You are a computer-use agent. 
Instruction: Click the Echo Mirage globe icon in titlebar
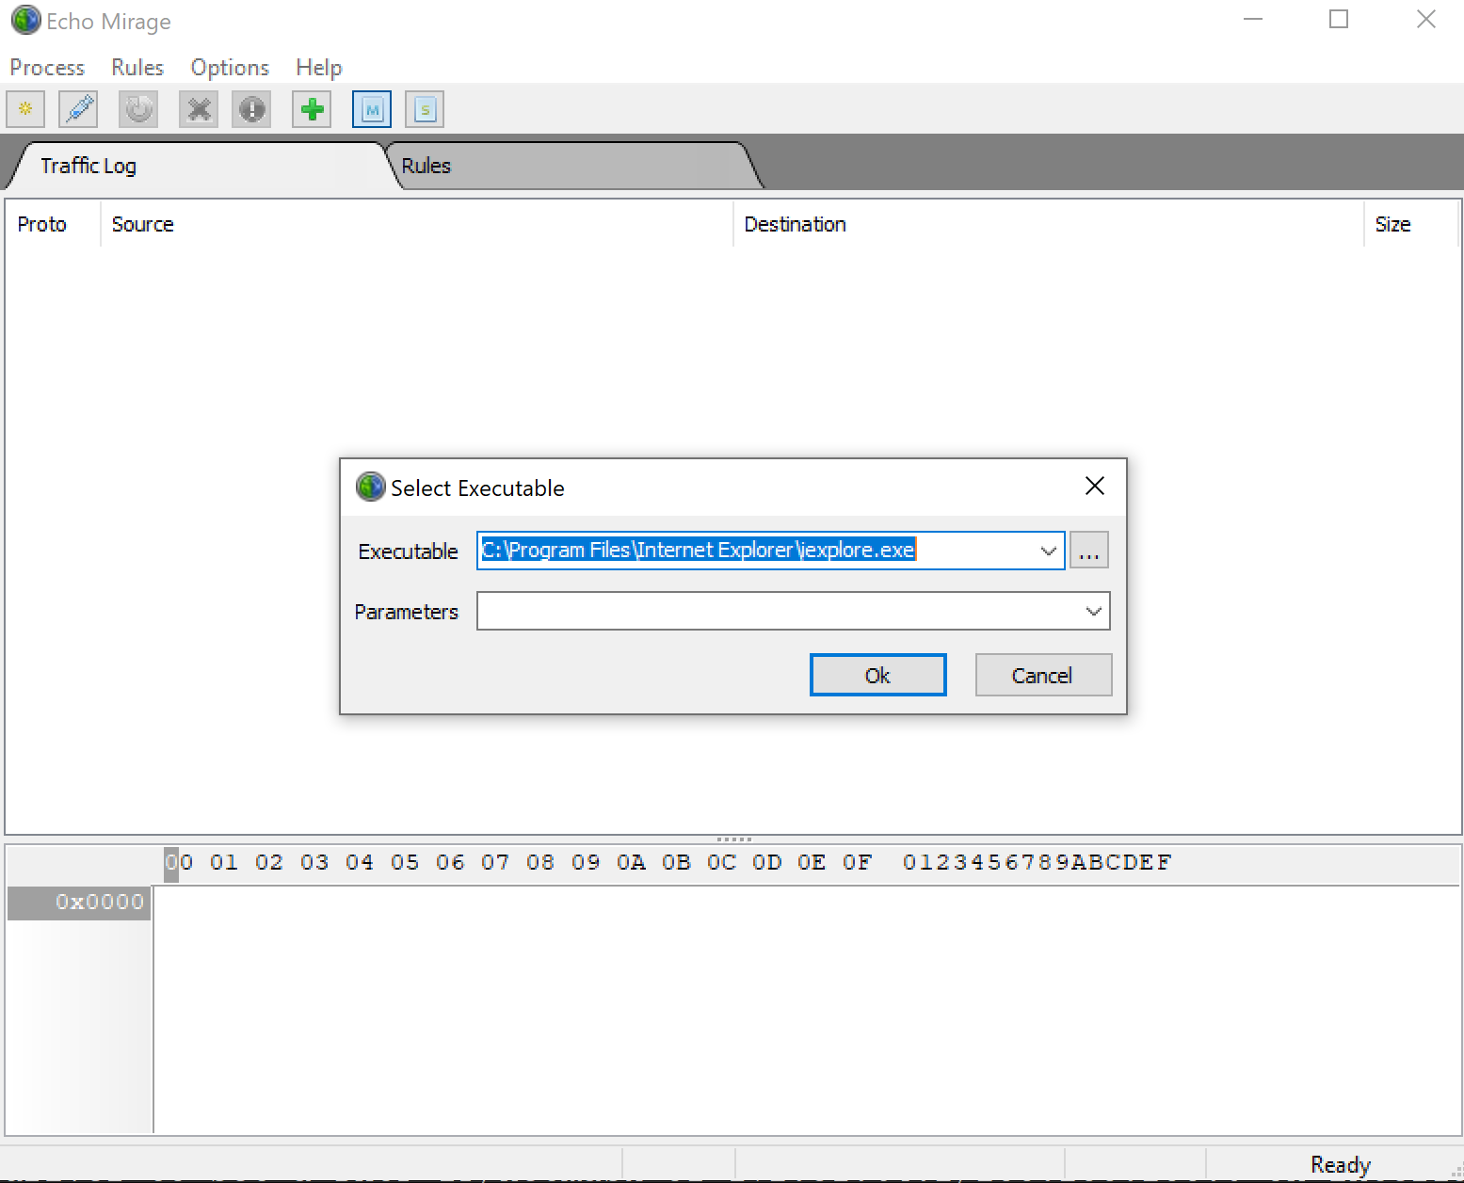point(25,20)
